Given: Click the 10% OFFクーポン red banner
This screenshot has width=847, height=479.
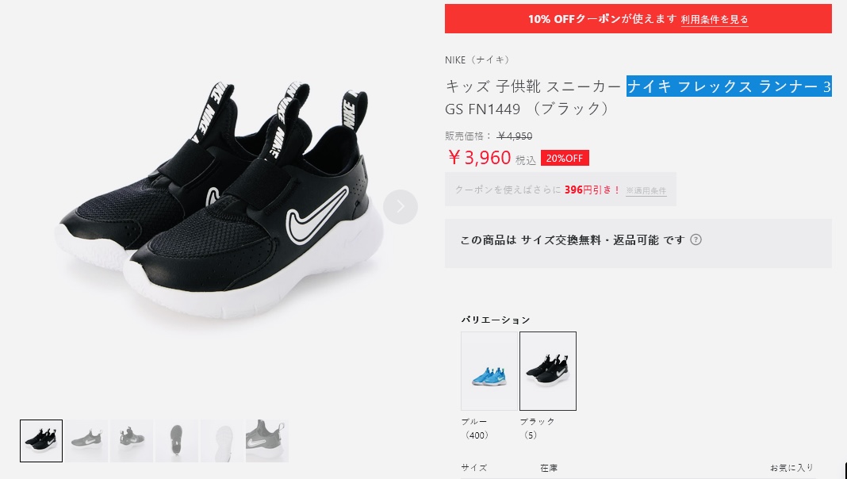Looking at the screenshot, I should pyautogui.click(x=638, y=19).
